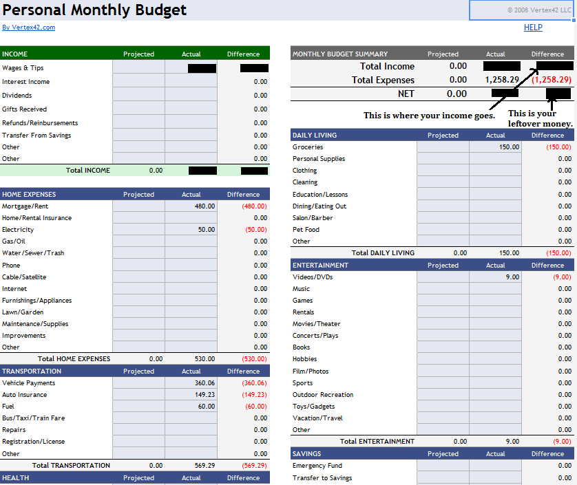Select Water/Sewer/Trash projected cell
The height and width of the screenshot is (485, 577).
pos(138,253)
